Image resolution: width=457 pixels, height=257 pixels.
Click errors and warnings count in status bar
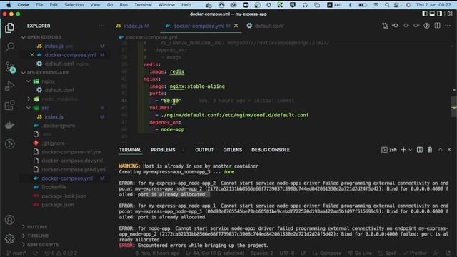[x=61, y=253]
